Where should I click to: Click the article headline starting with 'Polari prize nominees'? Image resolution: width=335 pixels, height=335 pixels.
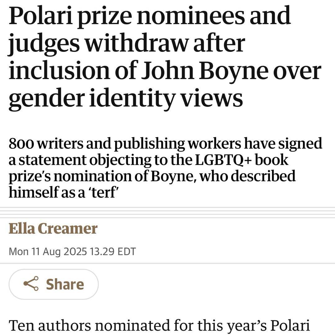pos(149,16)
